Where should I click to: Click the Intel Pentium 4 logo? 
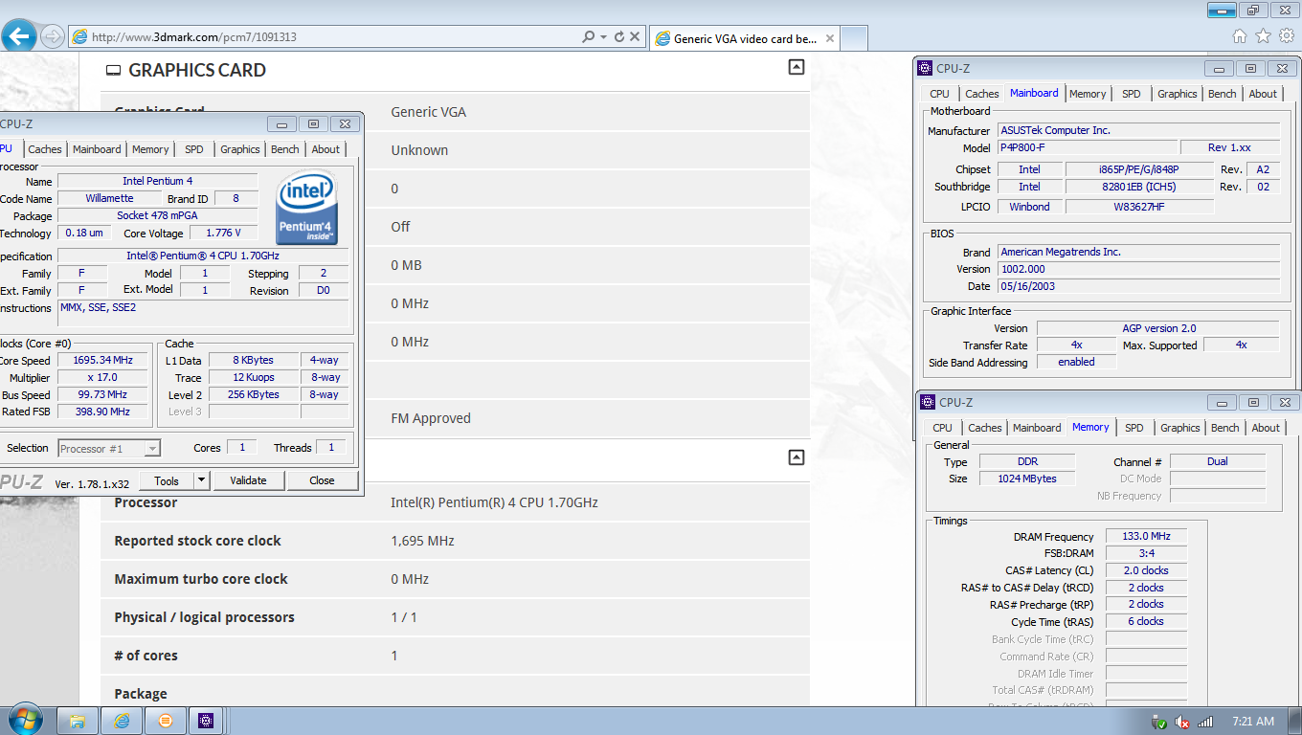306,206
